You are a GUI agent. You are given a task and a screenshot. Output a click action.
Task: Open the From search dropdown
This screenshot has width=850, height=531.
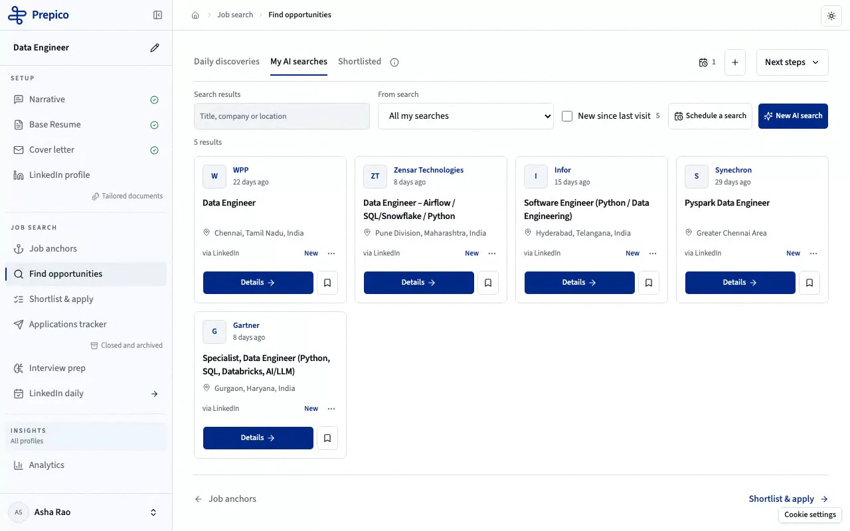coord(466,116)
